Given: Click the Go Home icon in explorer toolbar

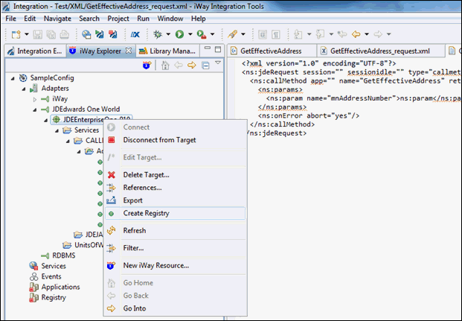Looking at the screenshot, I should pos(165,65).
